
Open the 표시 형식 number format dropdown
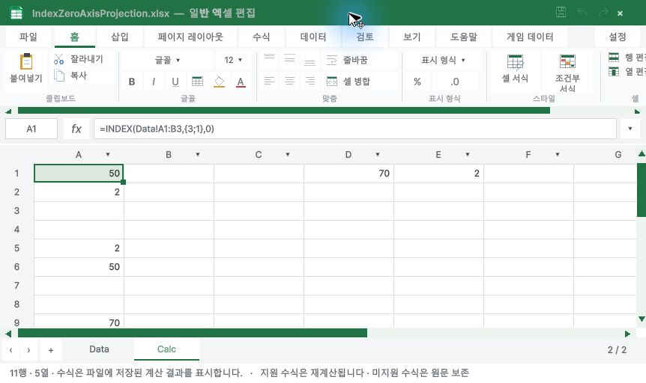(444, 60)
